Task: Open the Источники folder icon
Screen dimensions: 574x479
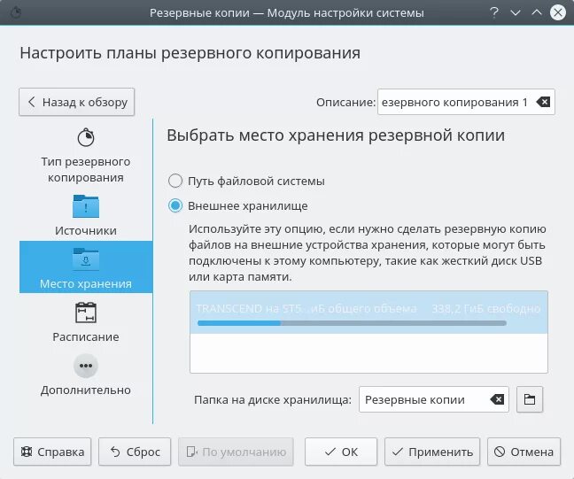Action: 86,206
